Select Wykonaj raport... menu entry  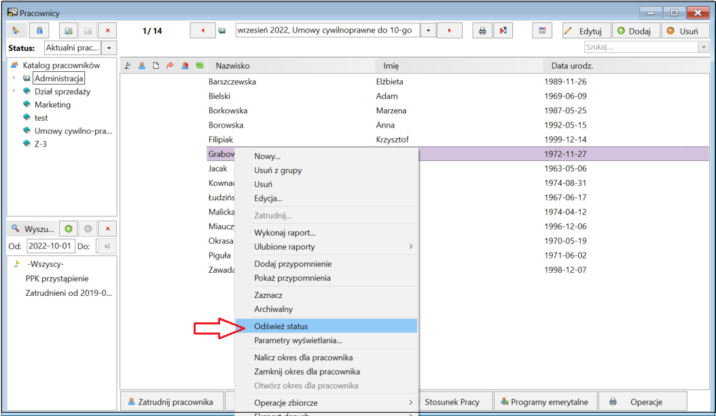click(326, 233)
